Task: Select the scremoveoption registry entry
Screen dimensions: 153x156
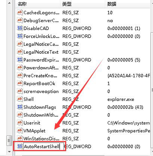Action: coord(41,92)
